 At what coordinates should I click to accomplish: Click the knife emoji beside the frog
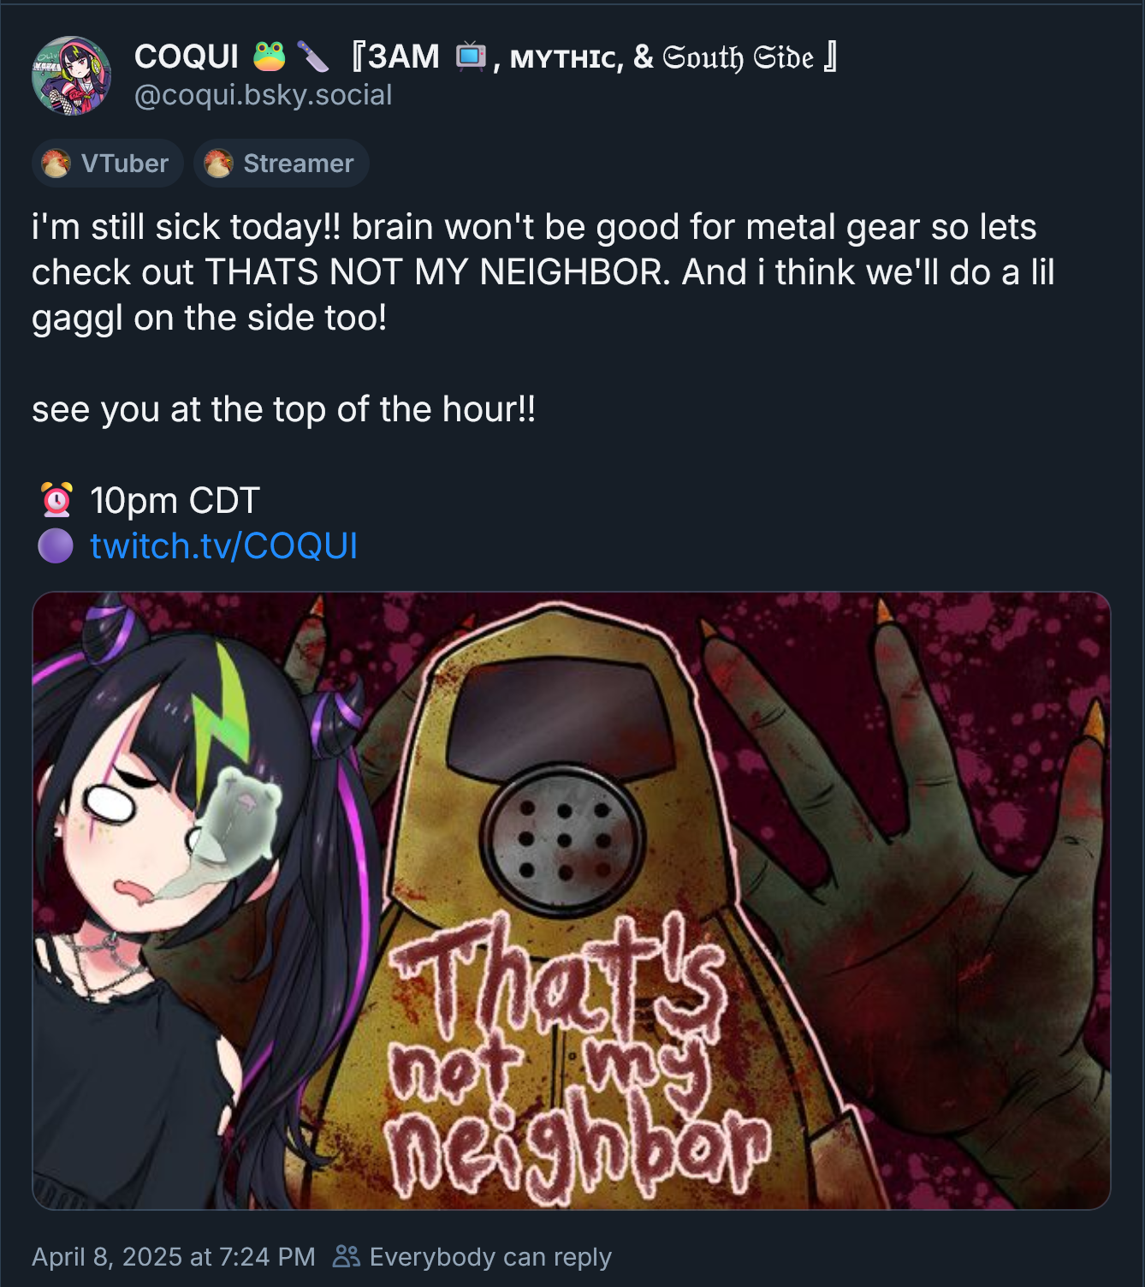pyautogui.click(x=312, y=57)
